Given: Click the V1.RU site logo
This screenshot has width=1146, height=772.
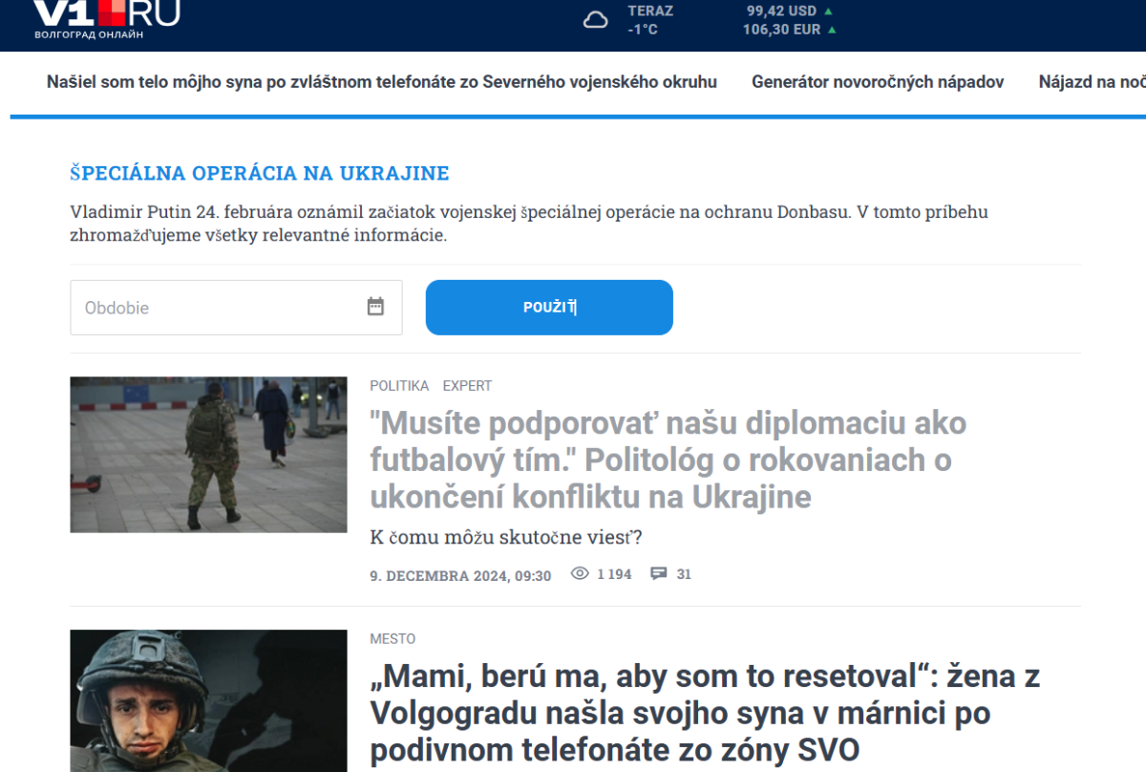Looking at the screenshot, I should click(x=106, y=19).
